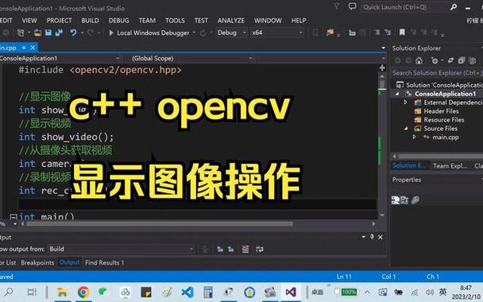Click the editor split plus icon

(382, 68)
